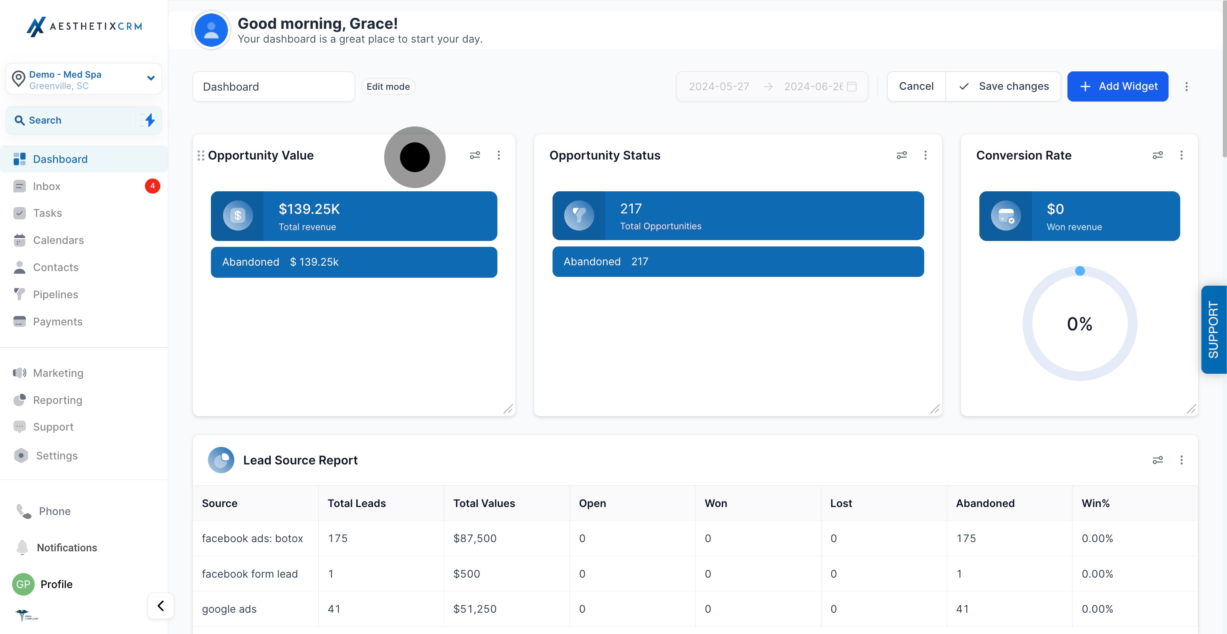Click the Conversion Rate circular gauge handle
The height and width of the screenshot is (634, 1227).
coord(1080,271)
